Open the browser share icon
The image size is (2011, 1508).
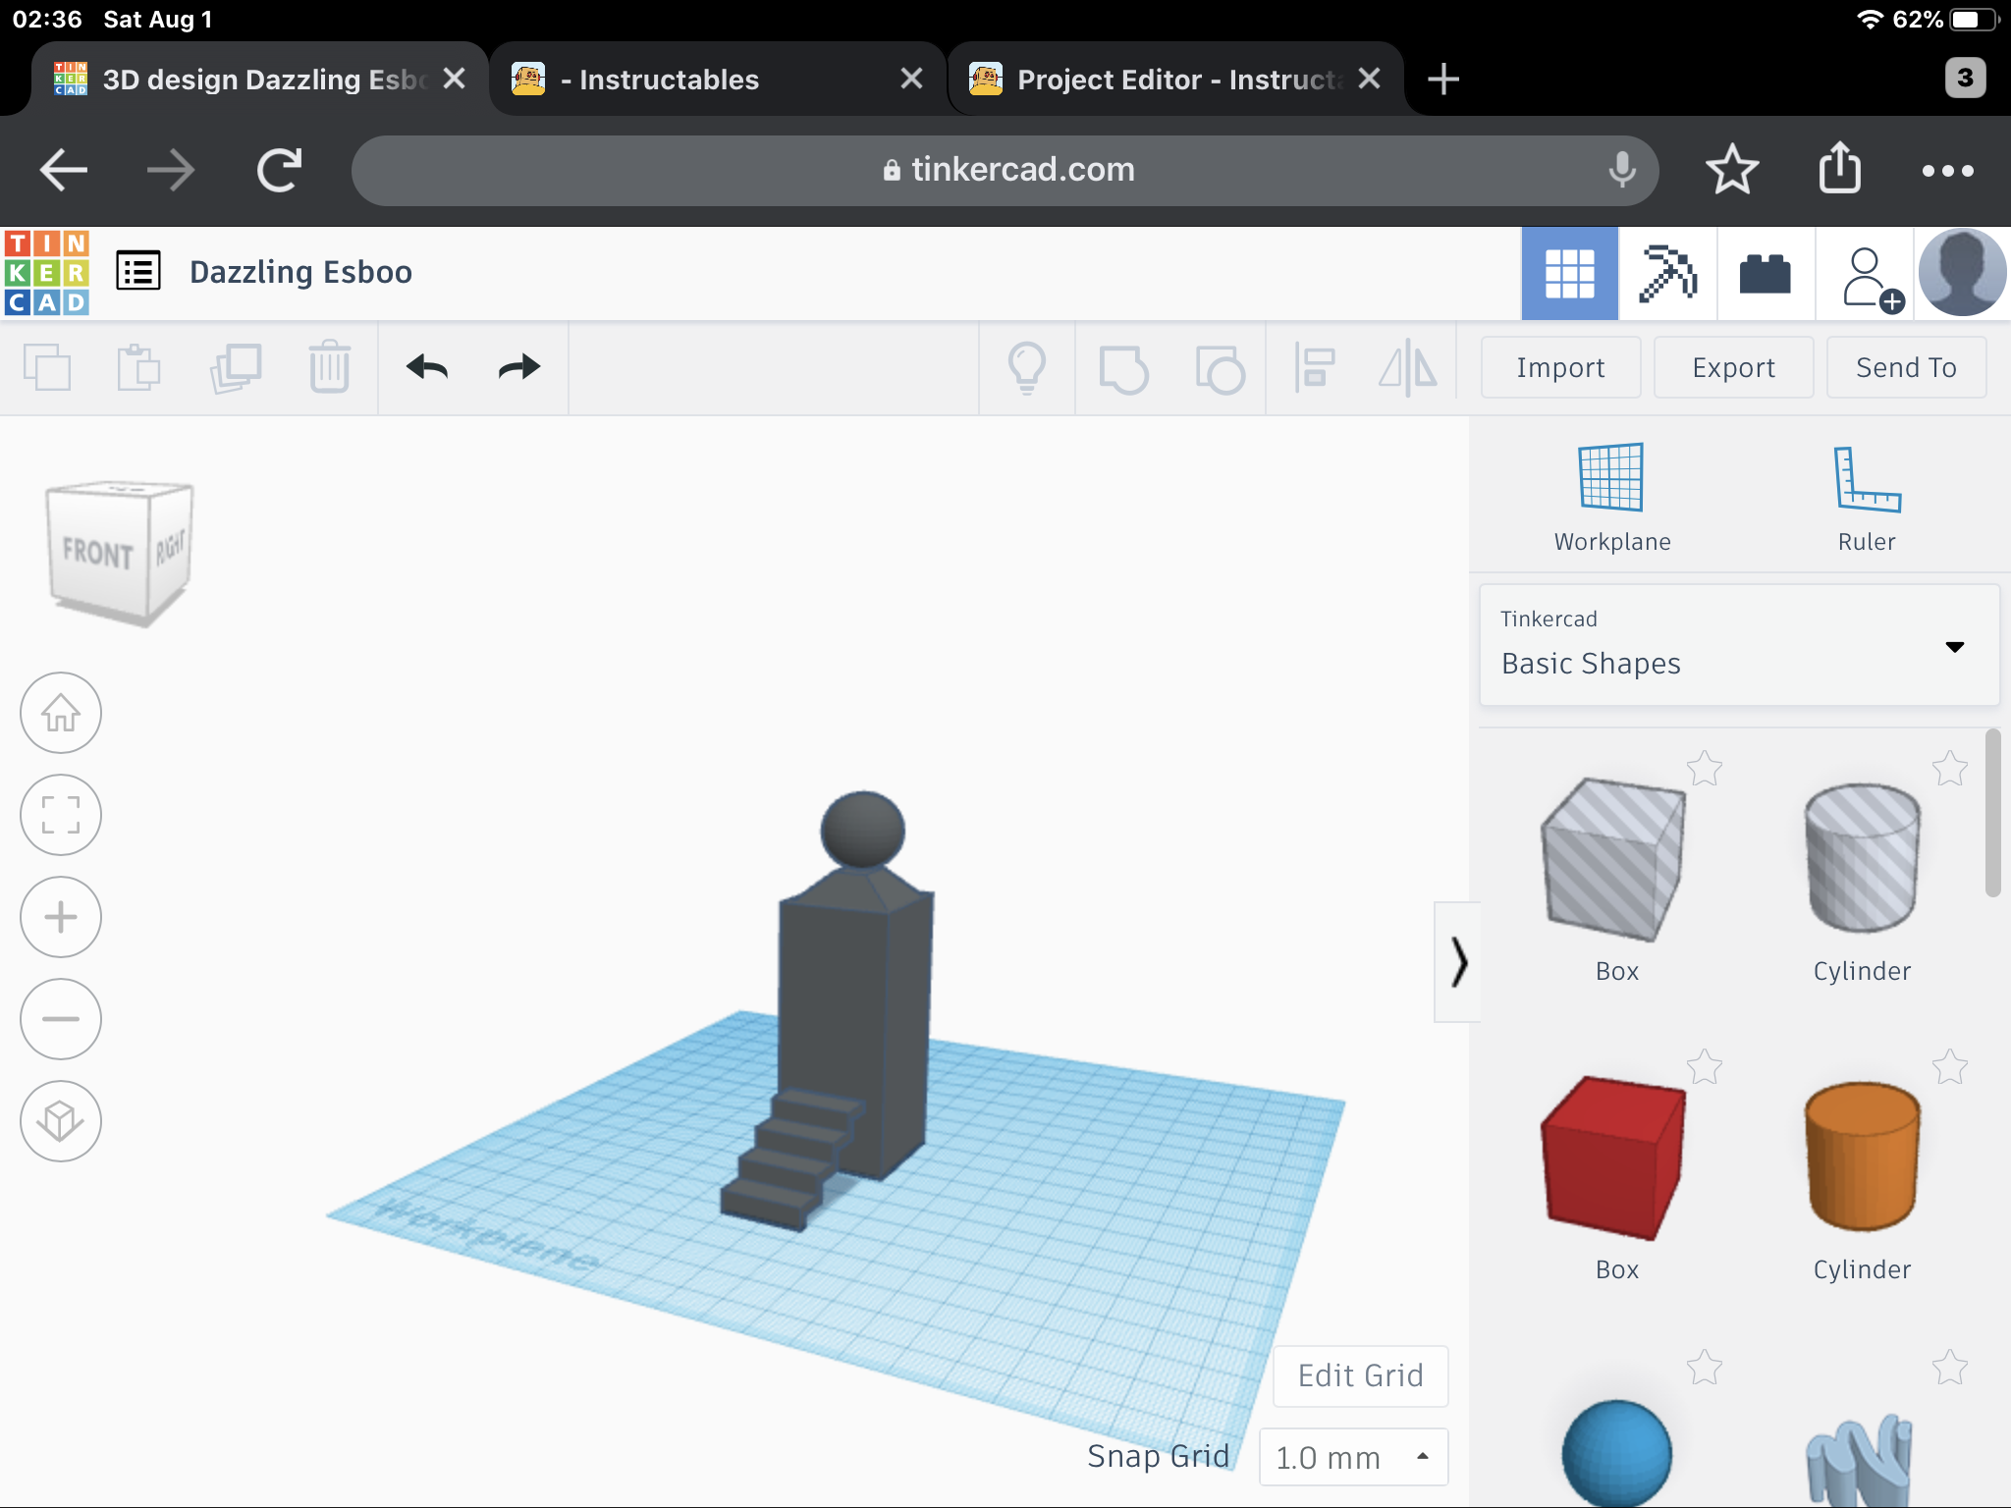(x=1840, y=168)
